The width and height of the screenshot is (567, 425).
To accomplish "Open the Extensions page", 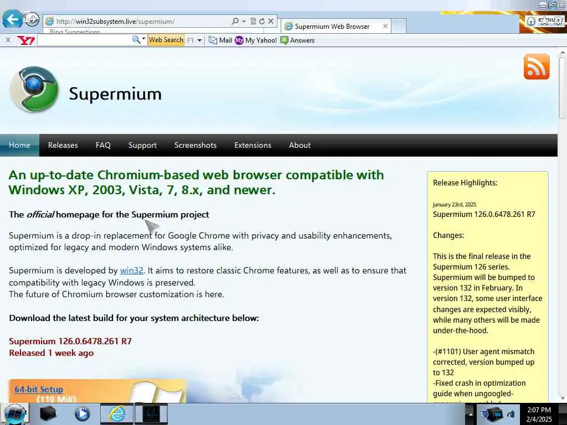I will coord(252,146).
